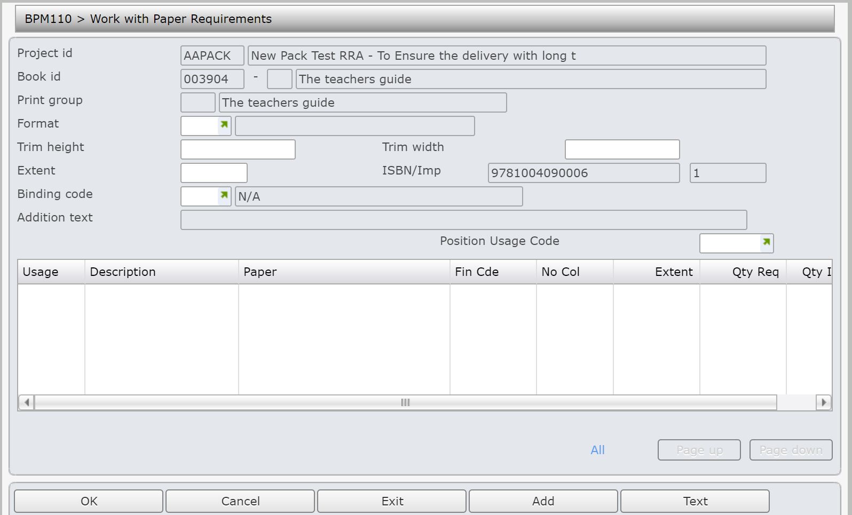
Task: Click the Extent input field
Action: [214, 173]
